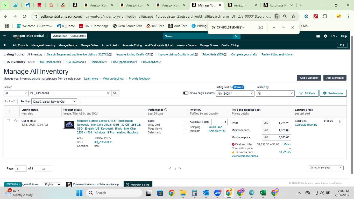The height and width of the screenshot is (199, 354).
Task: Click the Minimum price field 1,671.86
Action: click(280, 130)
